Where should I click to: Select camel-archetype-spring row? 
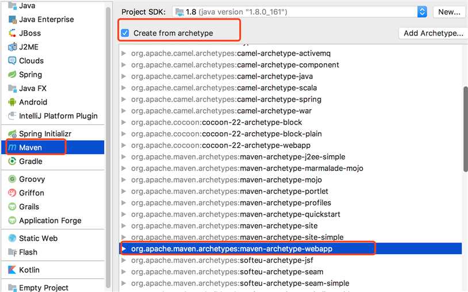[290, 99]
